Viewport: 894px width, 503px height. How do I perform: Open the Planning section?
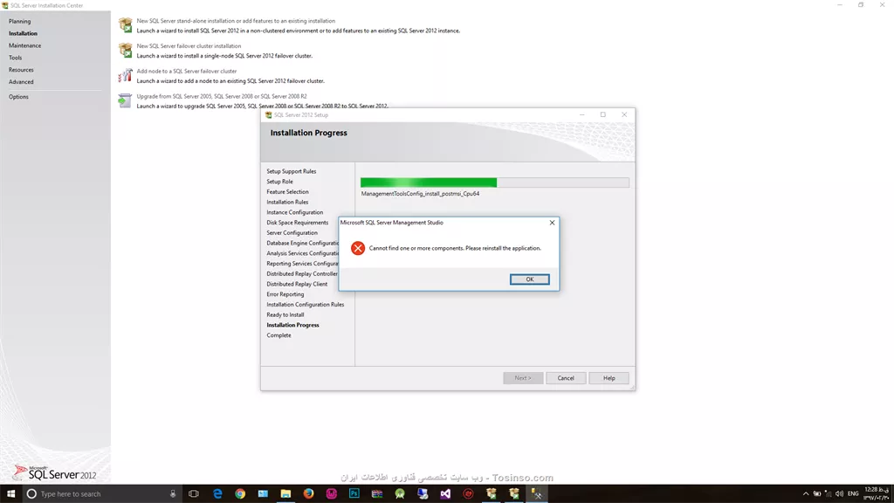[20, 21]
